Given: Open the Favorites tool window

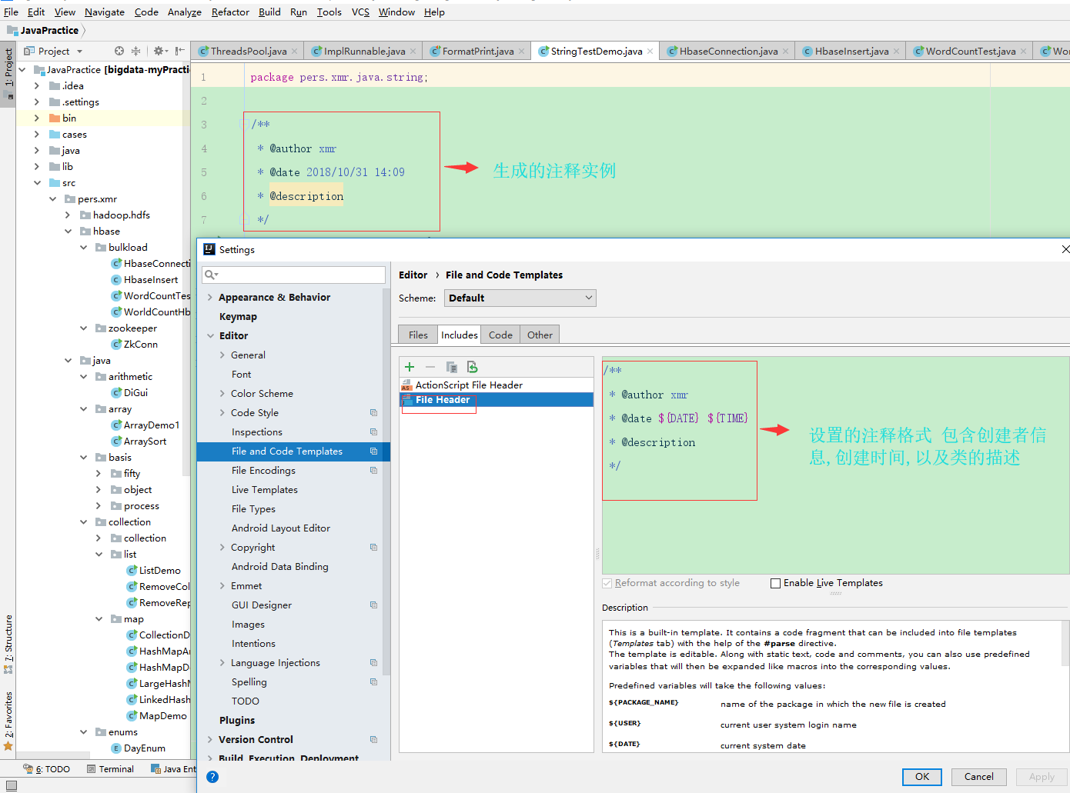Looking at the screenshot, I should pyautogui.click(x=8, y=721).
